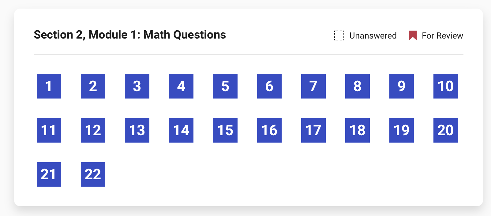Select question 16
The width and height of the screenshot is (491, 216).
tap(269, 130)
